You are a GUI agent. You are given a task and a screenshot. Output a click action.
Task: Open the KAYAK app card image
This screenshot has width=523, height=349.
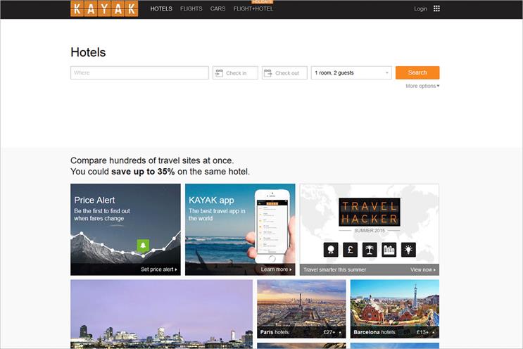(240, 229)
